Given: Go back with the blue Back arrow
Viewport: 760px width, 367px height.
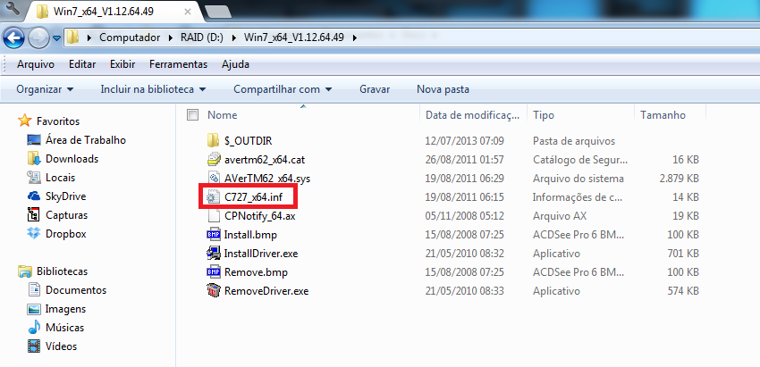Looking at the screenshot, I should coord(13,38).
